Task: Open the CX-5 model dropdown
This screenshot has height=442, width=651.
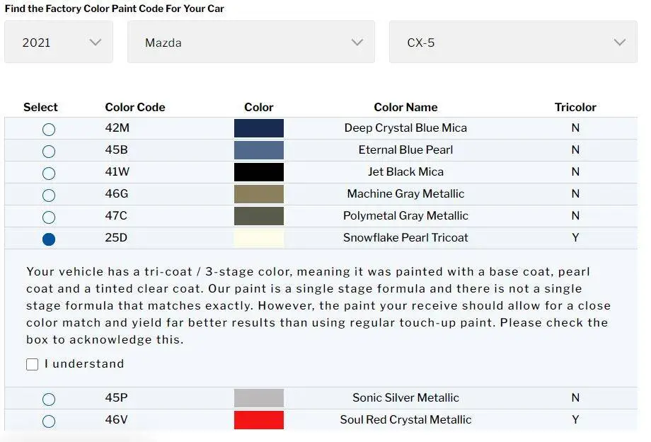Action: click(513, 42)
